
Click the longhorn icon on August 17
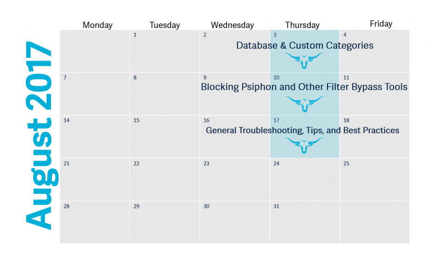[304, 145]
